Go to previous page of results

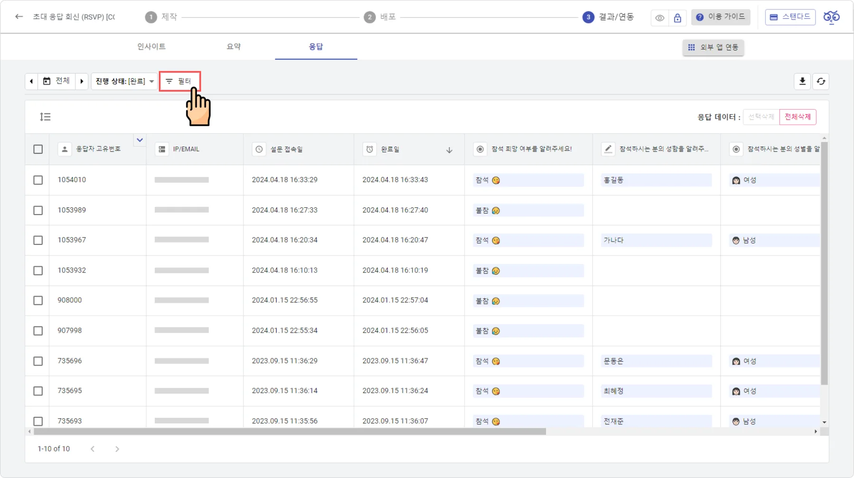(x=93, y=449)
